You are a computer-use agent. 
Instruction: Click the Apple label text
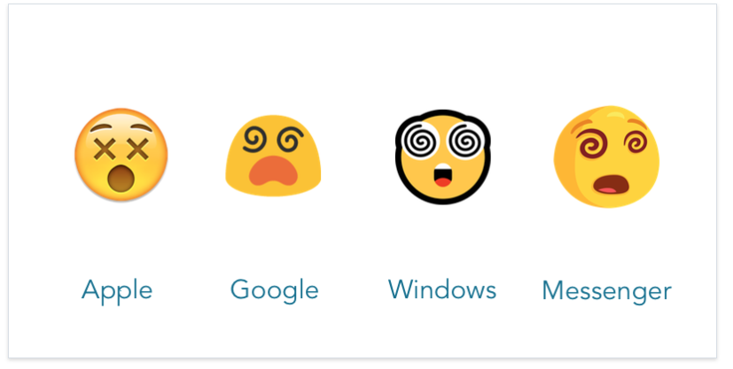(x=117, y=290)
